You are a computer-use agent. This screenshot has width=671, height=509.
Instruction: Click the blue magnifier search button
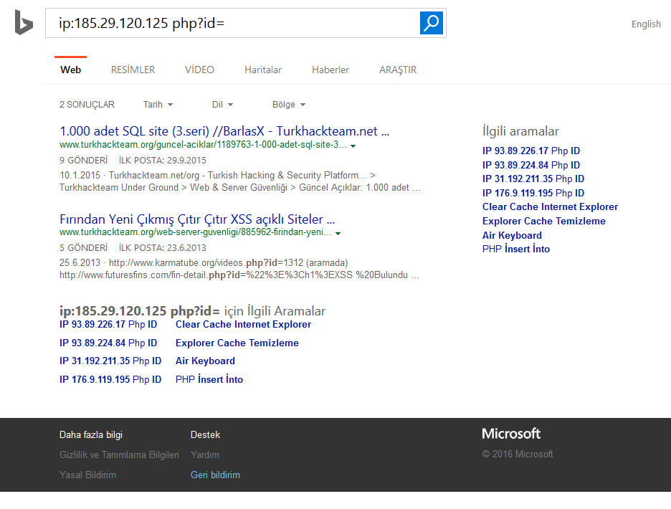[x=432, y=23]
